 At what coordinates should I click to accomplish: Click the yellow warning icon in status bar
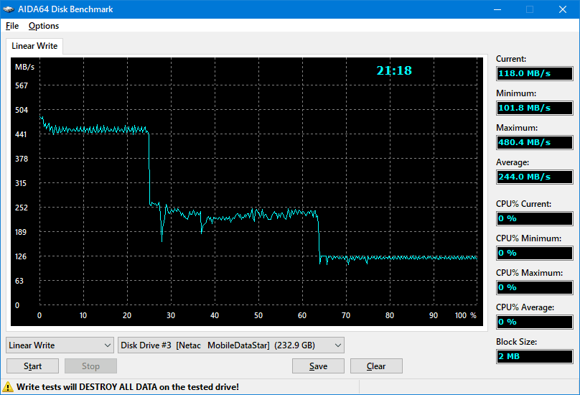pos(9,386)
